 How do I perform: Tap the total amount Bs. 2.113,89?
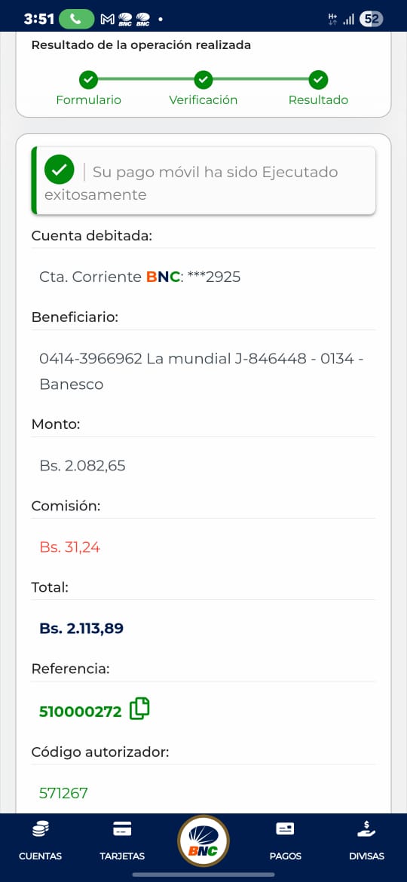(81, 628)
